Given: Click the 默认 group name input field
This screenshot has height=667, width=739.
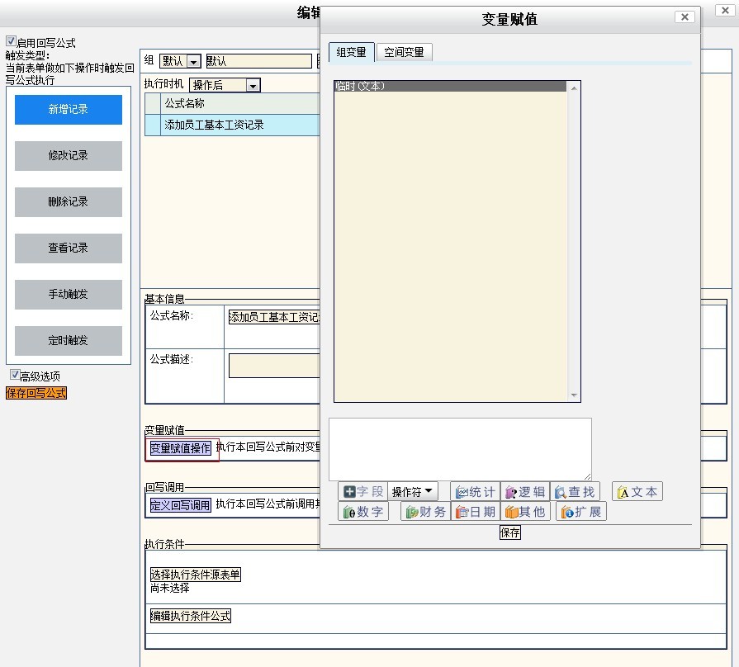Looking at the screenshot, I should (258, 61).
